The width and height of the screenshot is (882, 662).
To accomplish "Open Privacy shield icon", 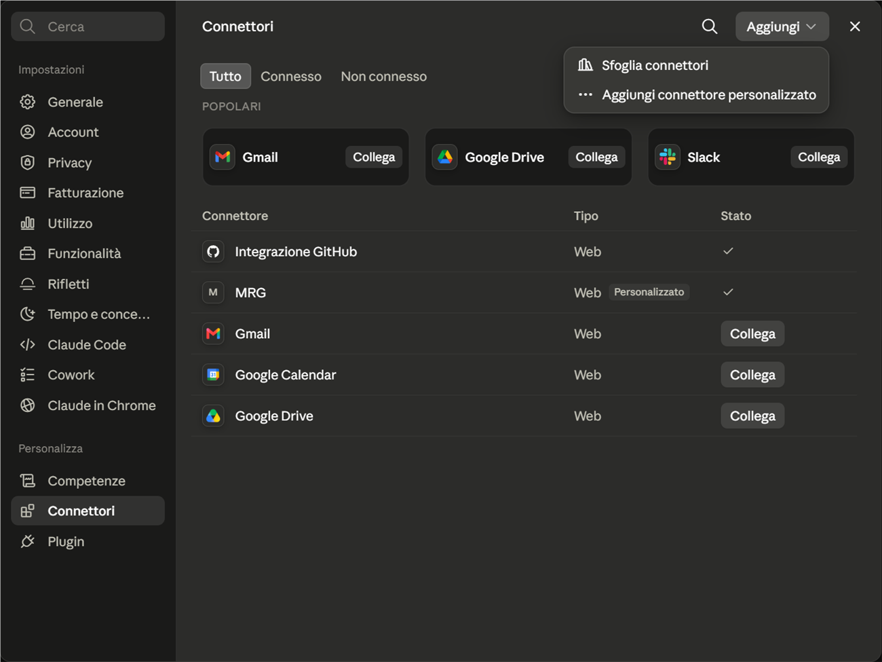I will [x=28, y=163].
